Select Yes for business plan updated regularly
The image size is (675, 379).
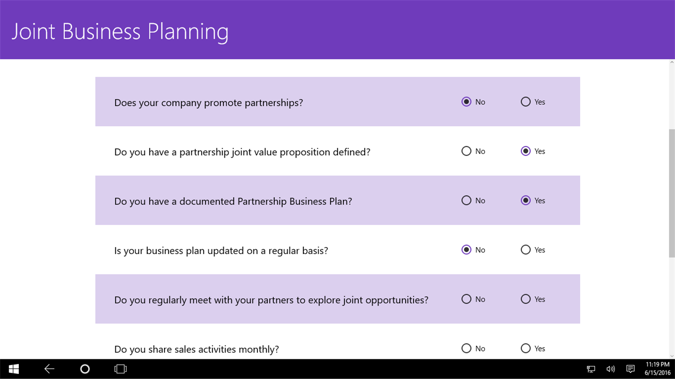(x=525, y=250)
